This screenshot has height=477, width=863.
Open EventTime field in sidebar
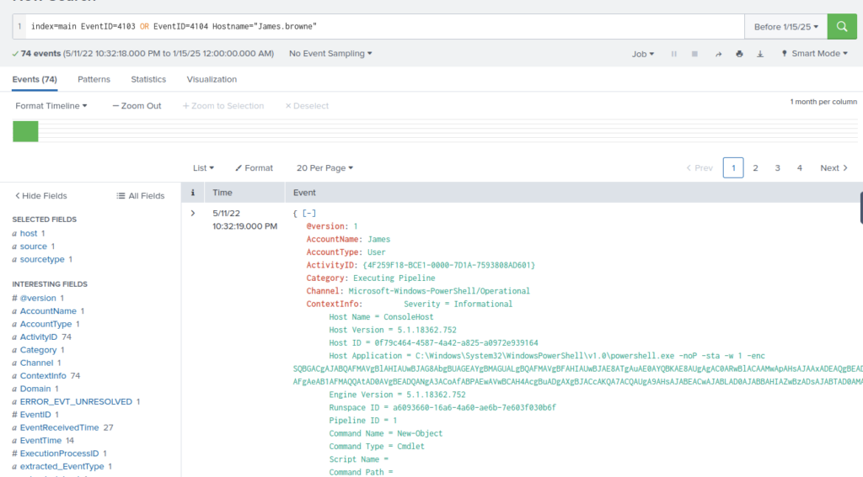coord(40,440)
